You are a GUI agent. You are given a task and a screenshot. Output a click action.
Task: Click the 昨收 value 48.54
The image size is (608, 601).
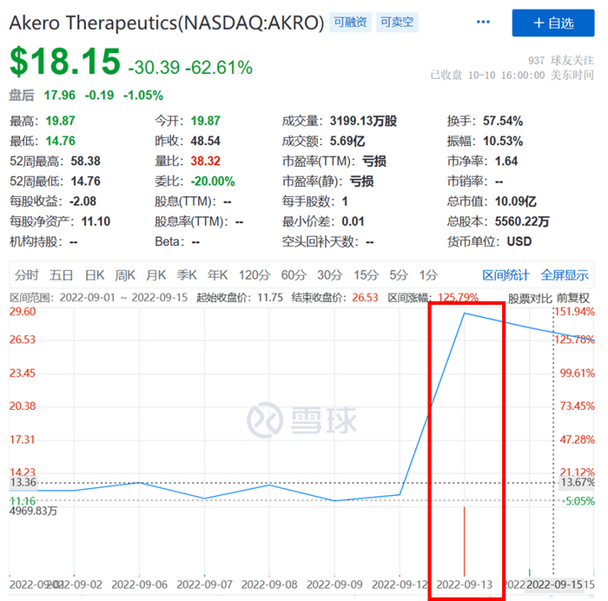pos(205,142)
